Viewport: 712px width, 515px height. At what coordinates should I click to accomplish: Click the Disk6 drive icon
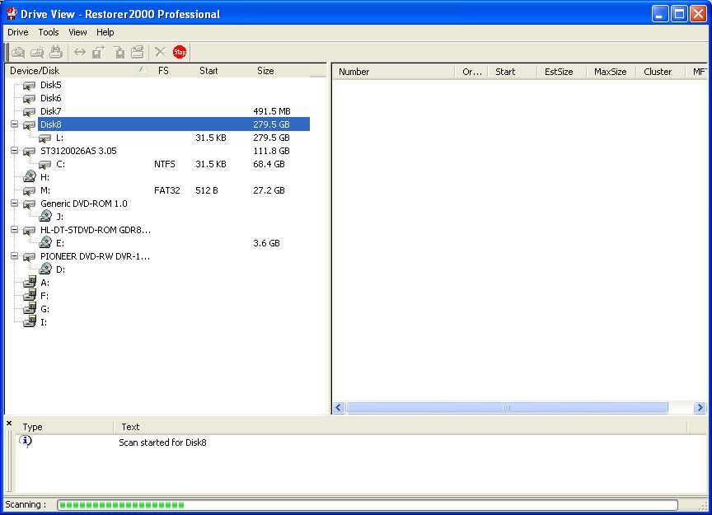pos(29,99)
